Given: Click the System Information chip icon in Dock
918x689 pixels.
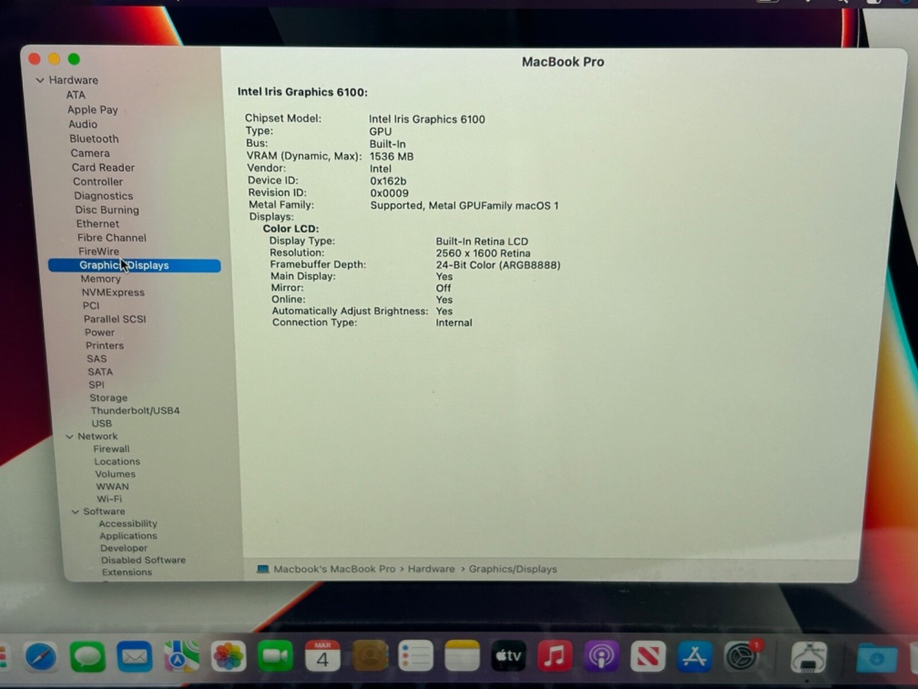Looking at the screenshot, I should (808, 658).
